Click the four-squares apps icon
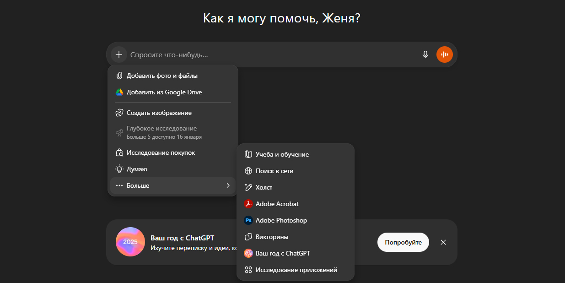 tap(248, 270)
